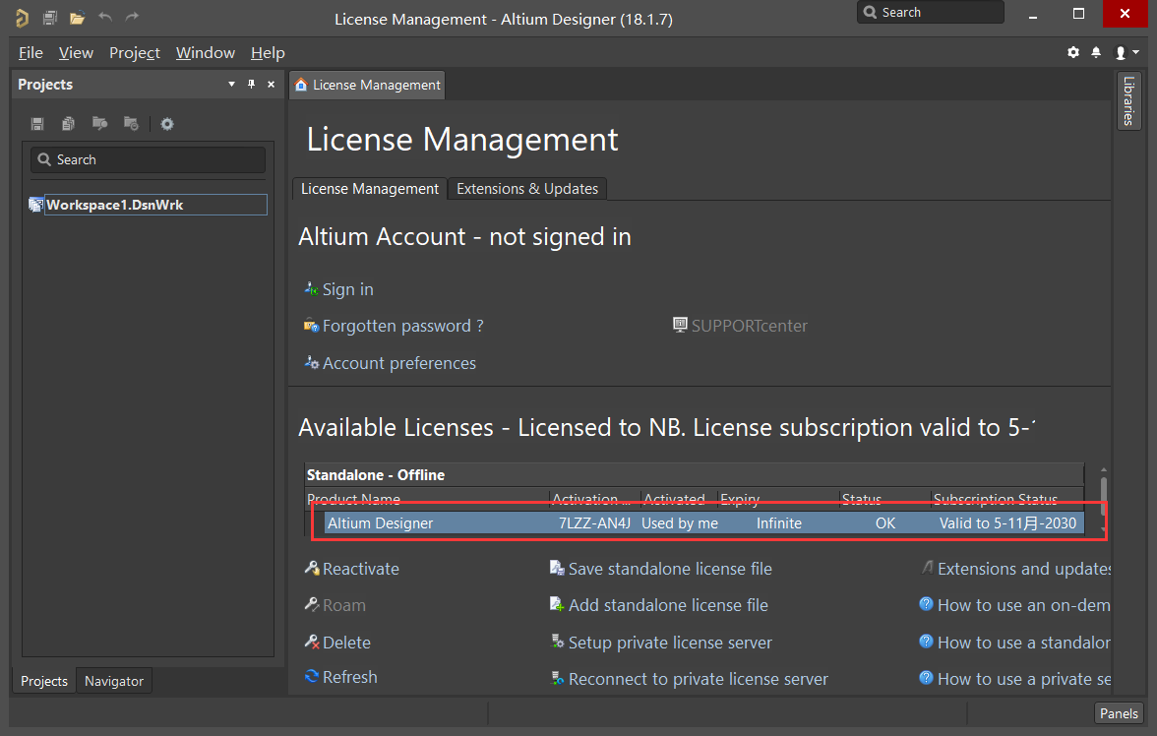Click the Refresh link
The image size is (1157, 736).
pos(350,677)
